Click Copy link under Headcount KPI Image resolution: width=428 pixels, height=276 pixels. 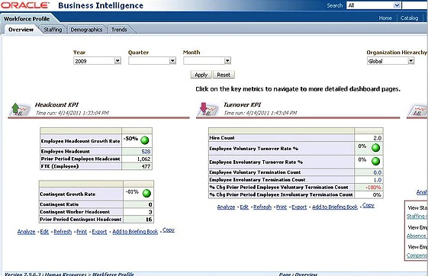pyautogui.click(x=169, y=230)
